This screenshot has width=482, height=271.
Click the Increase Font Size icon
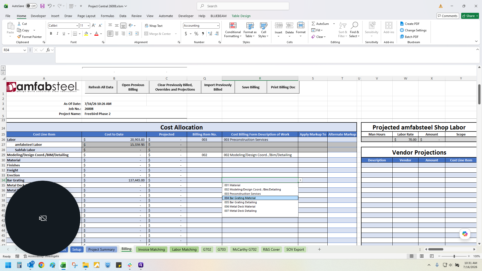94,25
